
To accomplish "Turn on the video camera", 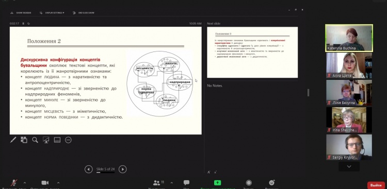I will [x=45, y=183].
